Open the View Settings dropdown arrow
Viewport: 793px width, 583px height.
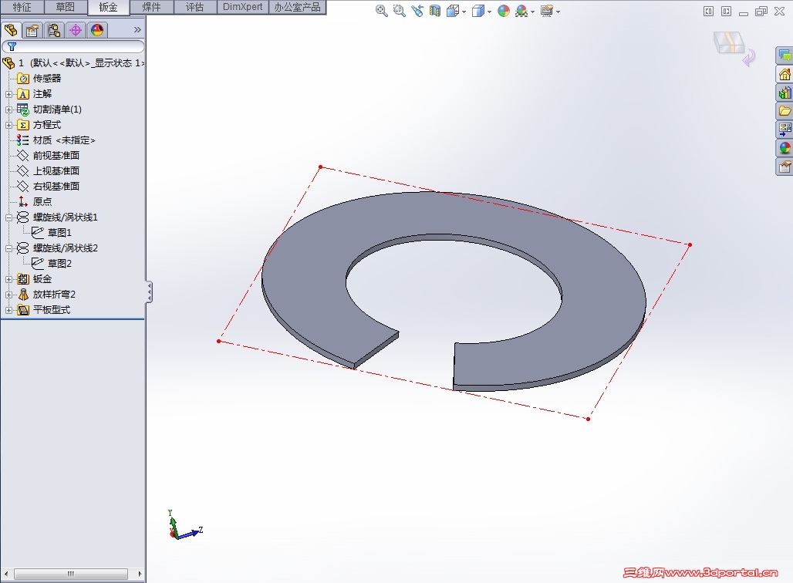(558, 12)
